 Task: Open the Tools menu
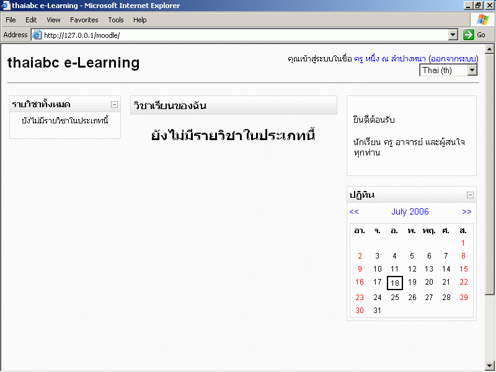click(x=116, y=20)
